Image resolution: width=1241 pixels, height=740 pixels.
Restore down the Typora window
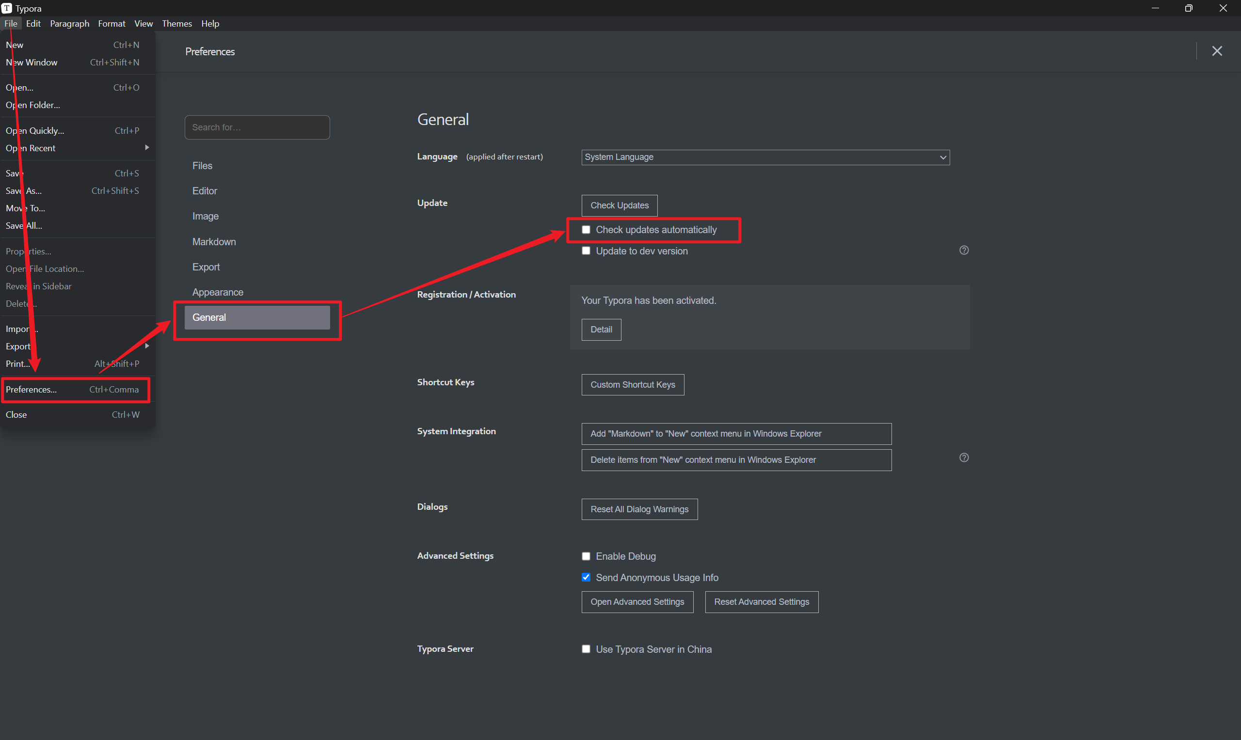coord(1189,8)
